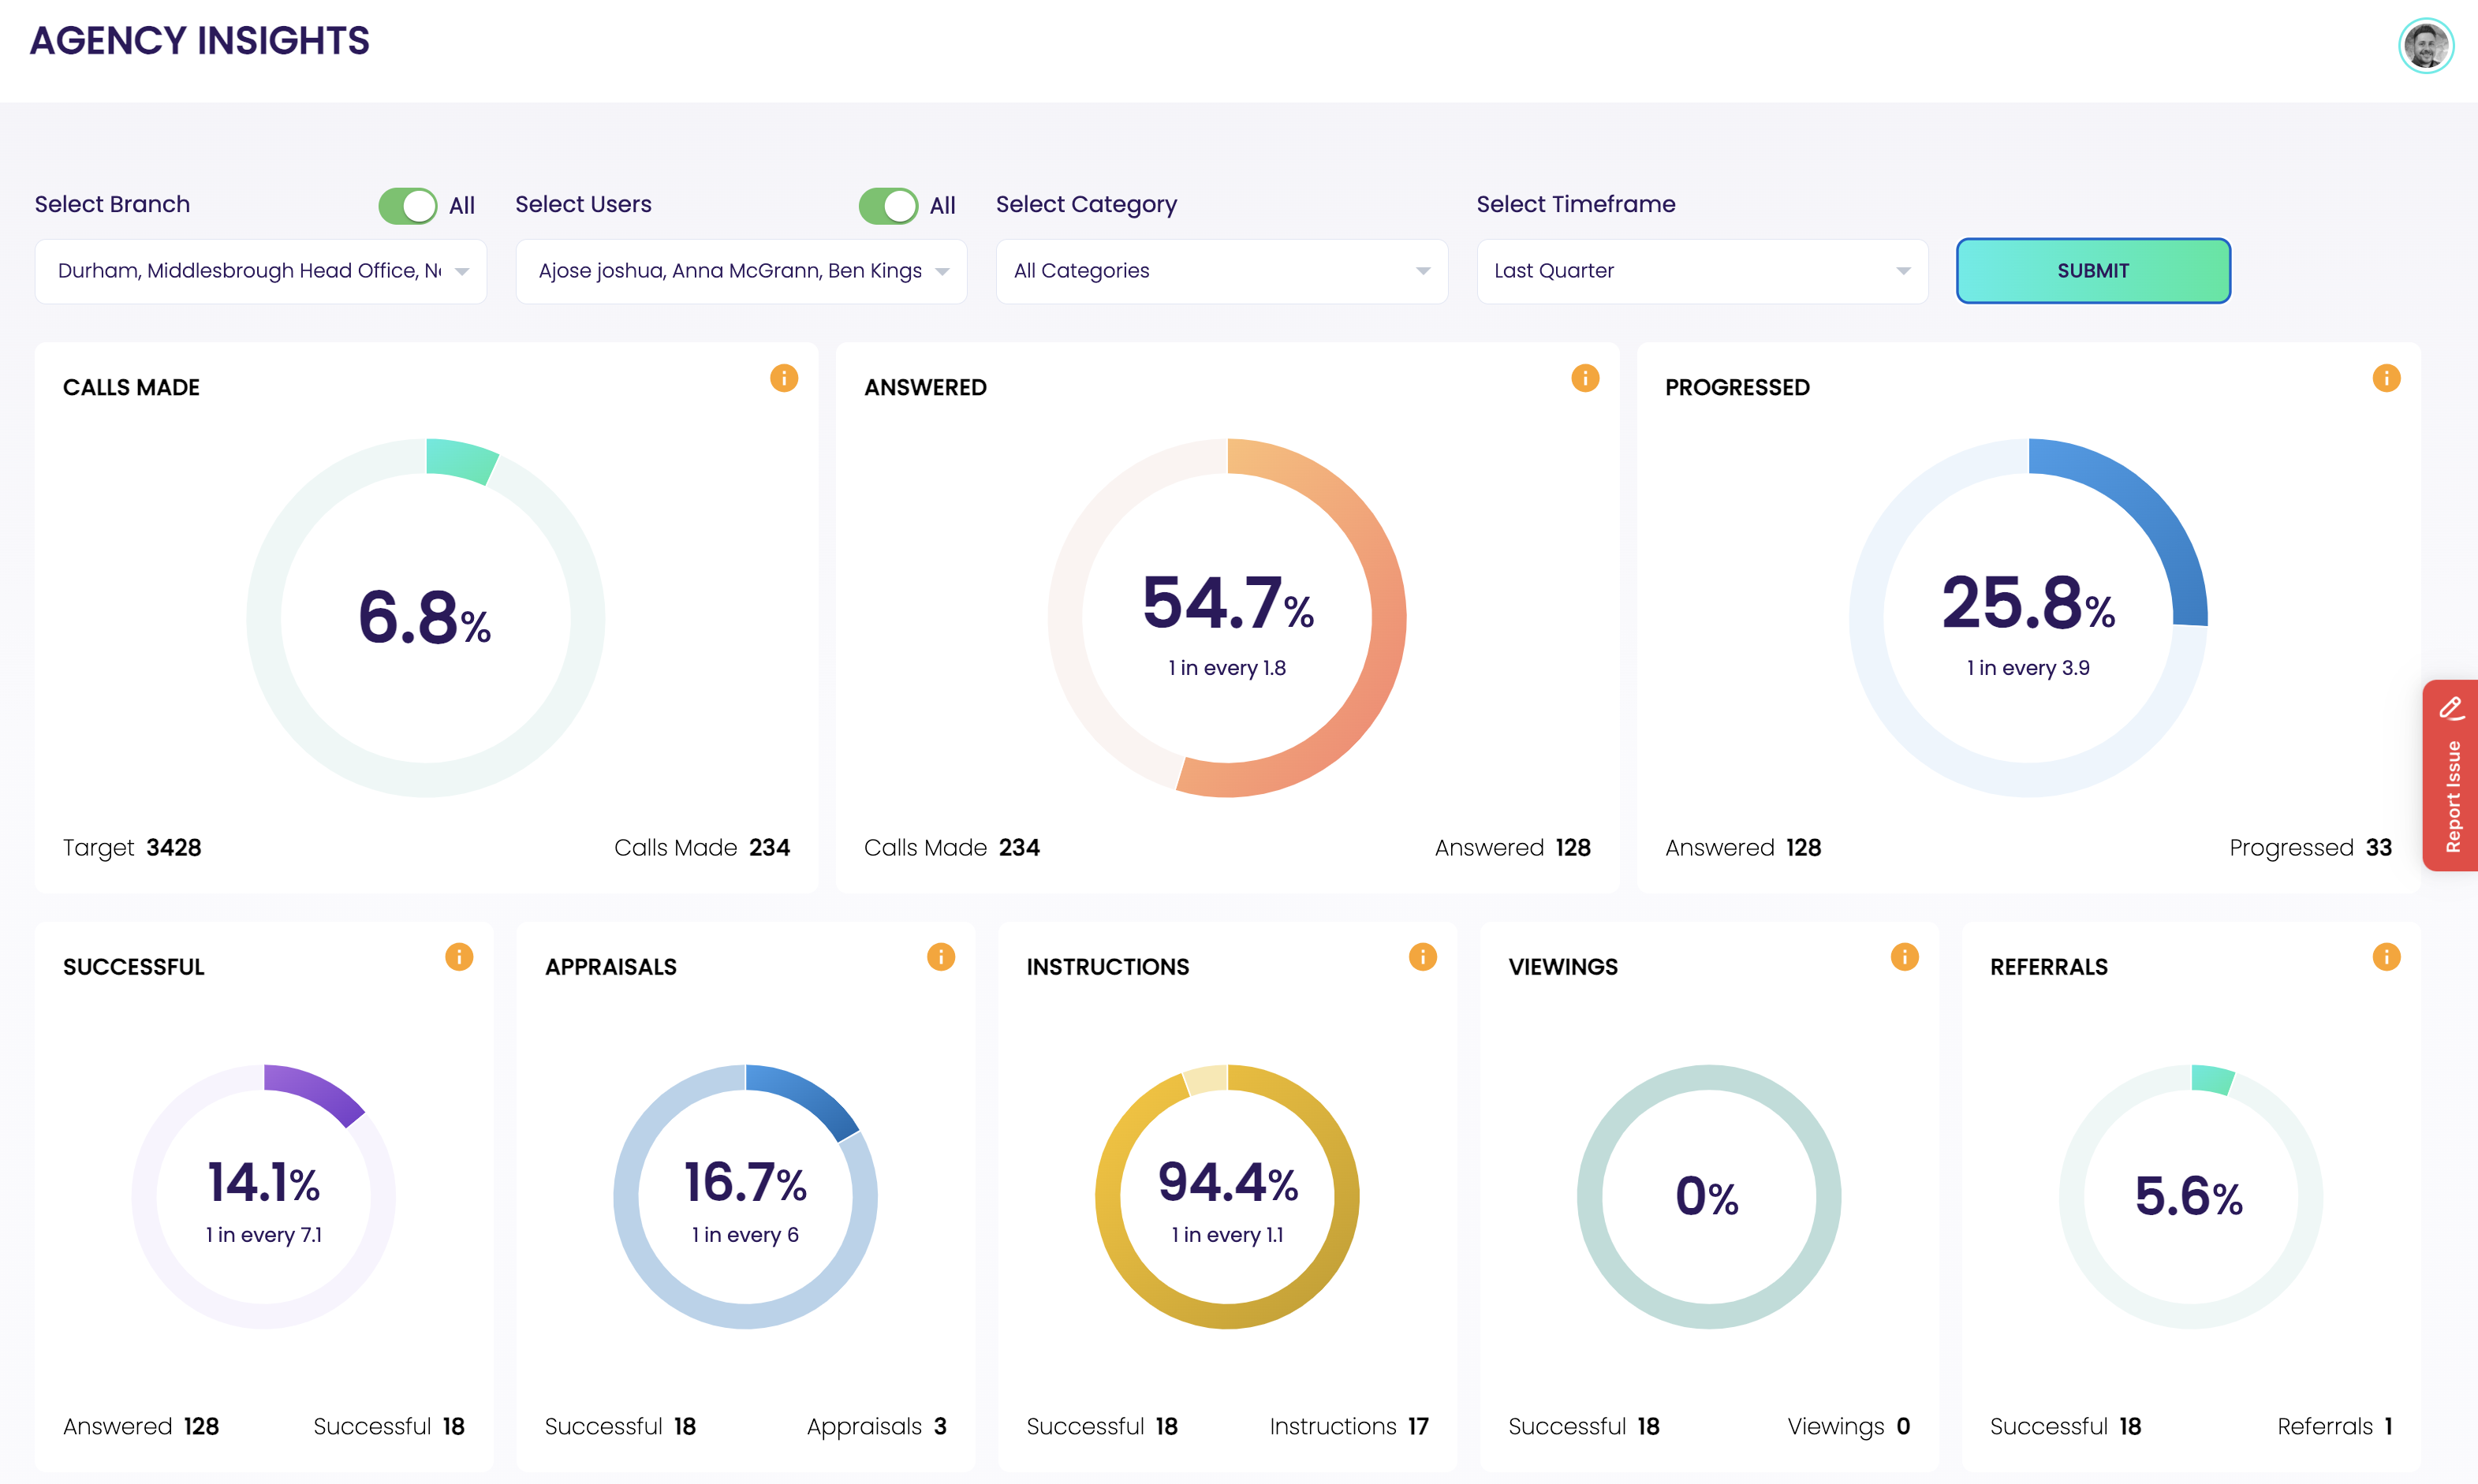
Task: Show info for the Successful card
Action: pos(459,957)
